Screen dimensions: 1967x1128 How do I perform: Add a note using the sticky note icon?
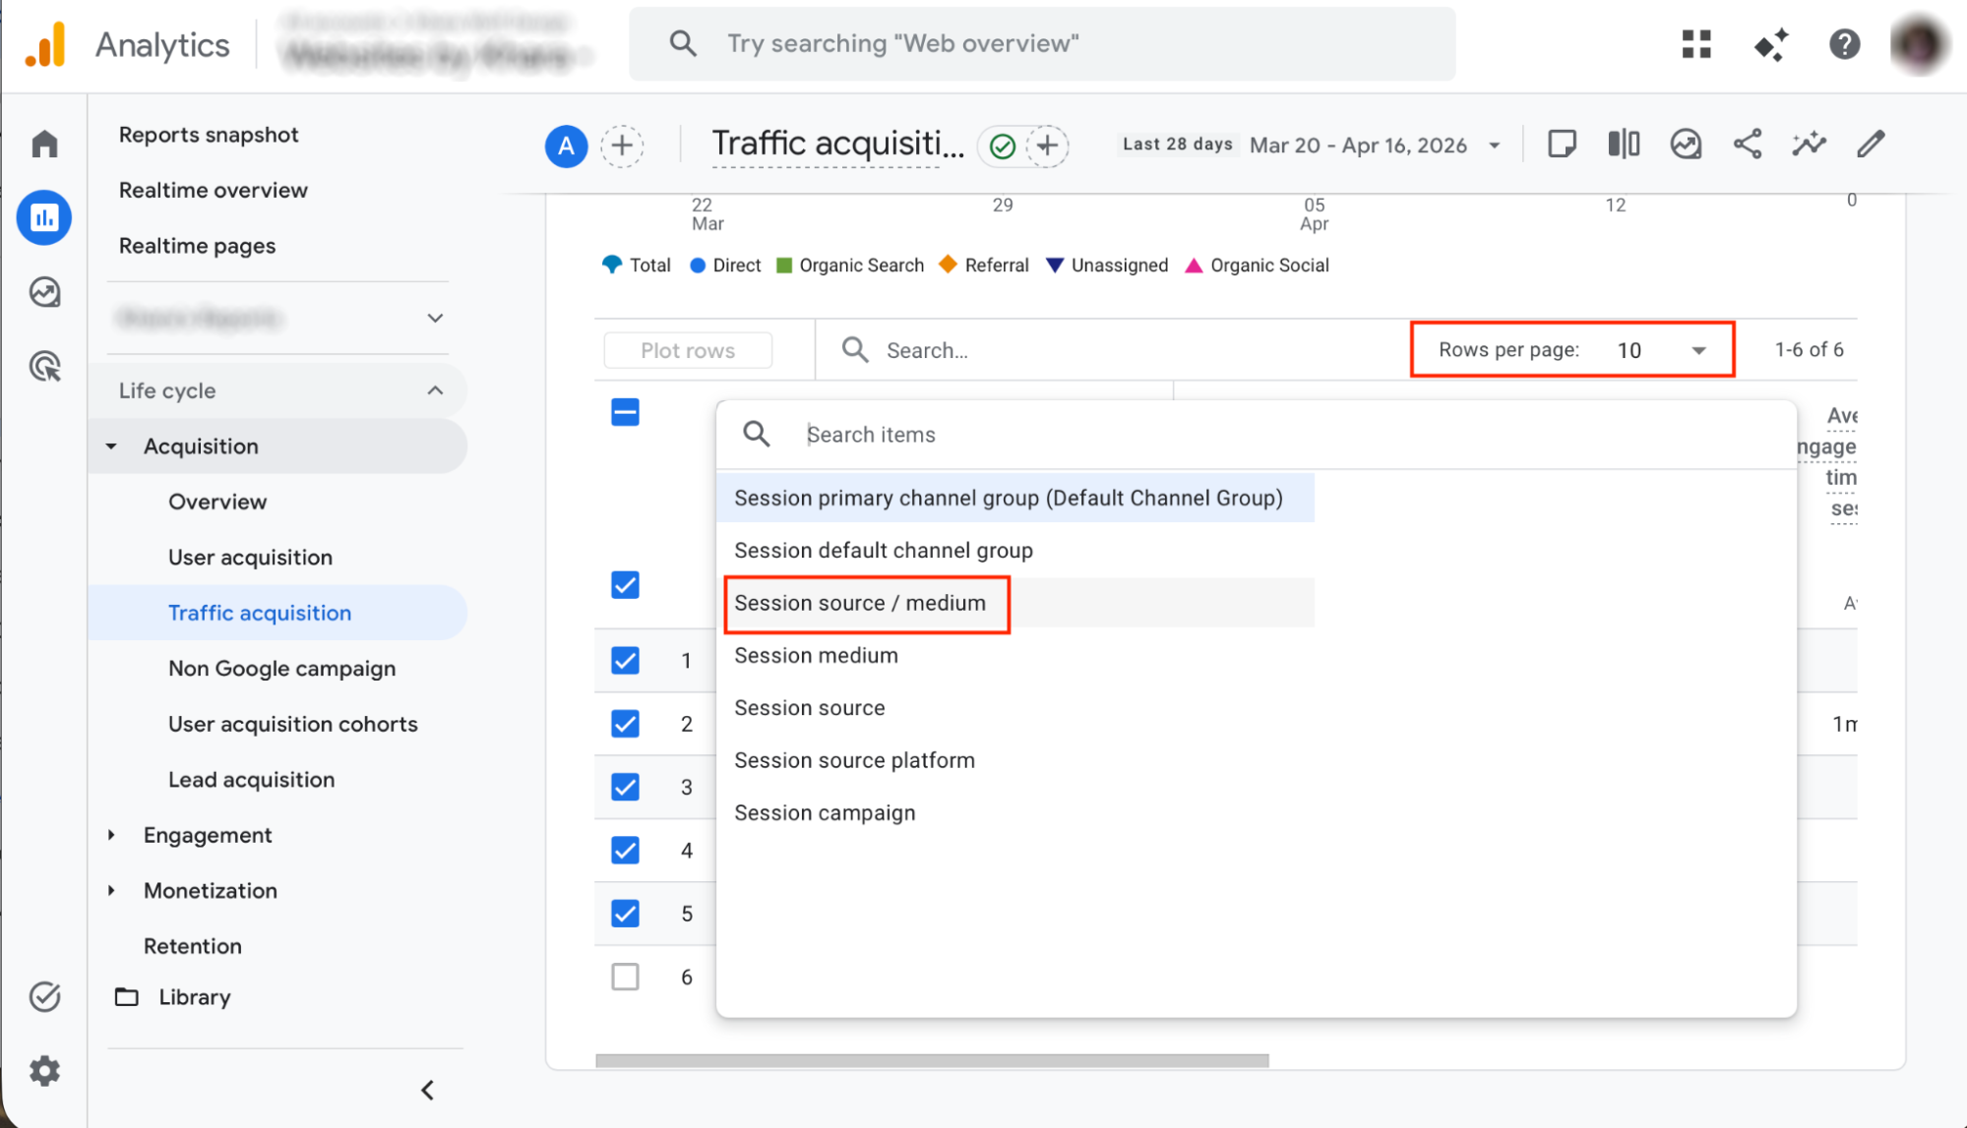pos(1561,144)
